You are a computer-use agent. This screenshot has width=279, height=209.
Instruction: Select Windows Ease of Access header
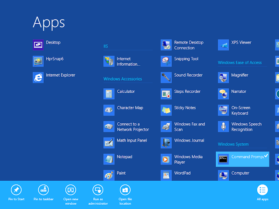(x=240, y=63)
